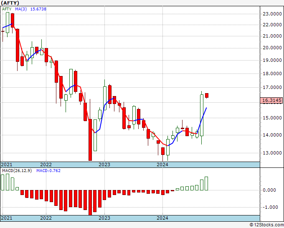Click the 2022 label on price timeline
Viewport: 284px width, 228px height.
coord(46,165)
